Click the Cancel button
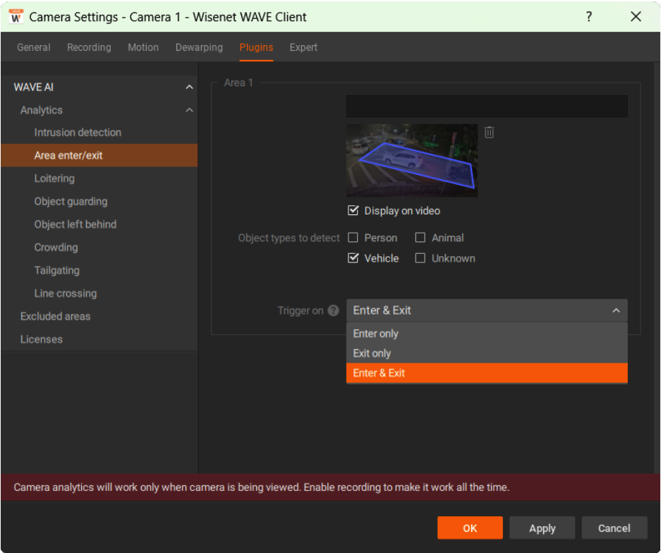 [614, 528]
